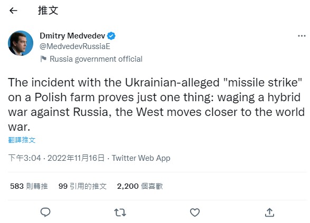The image size is (310, 223).
Task: Open Dmitry Medvedev profile picture
Action: pos(21,43)
